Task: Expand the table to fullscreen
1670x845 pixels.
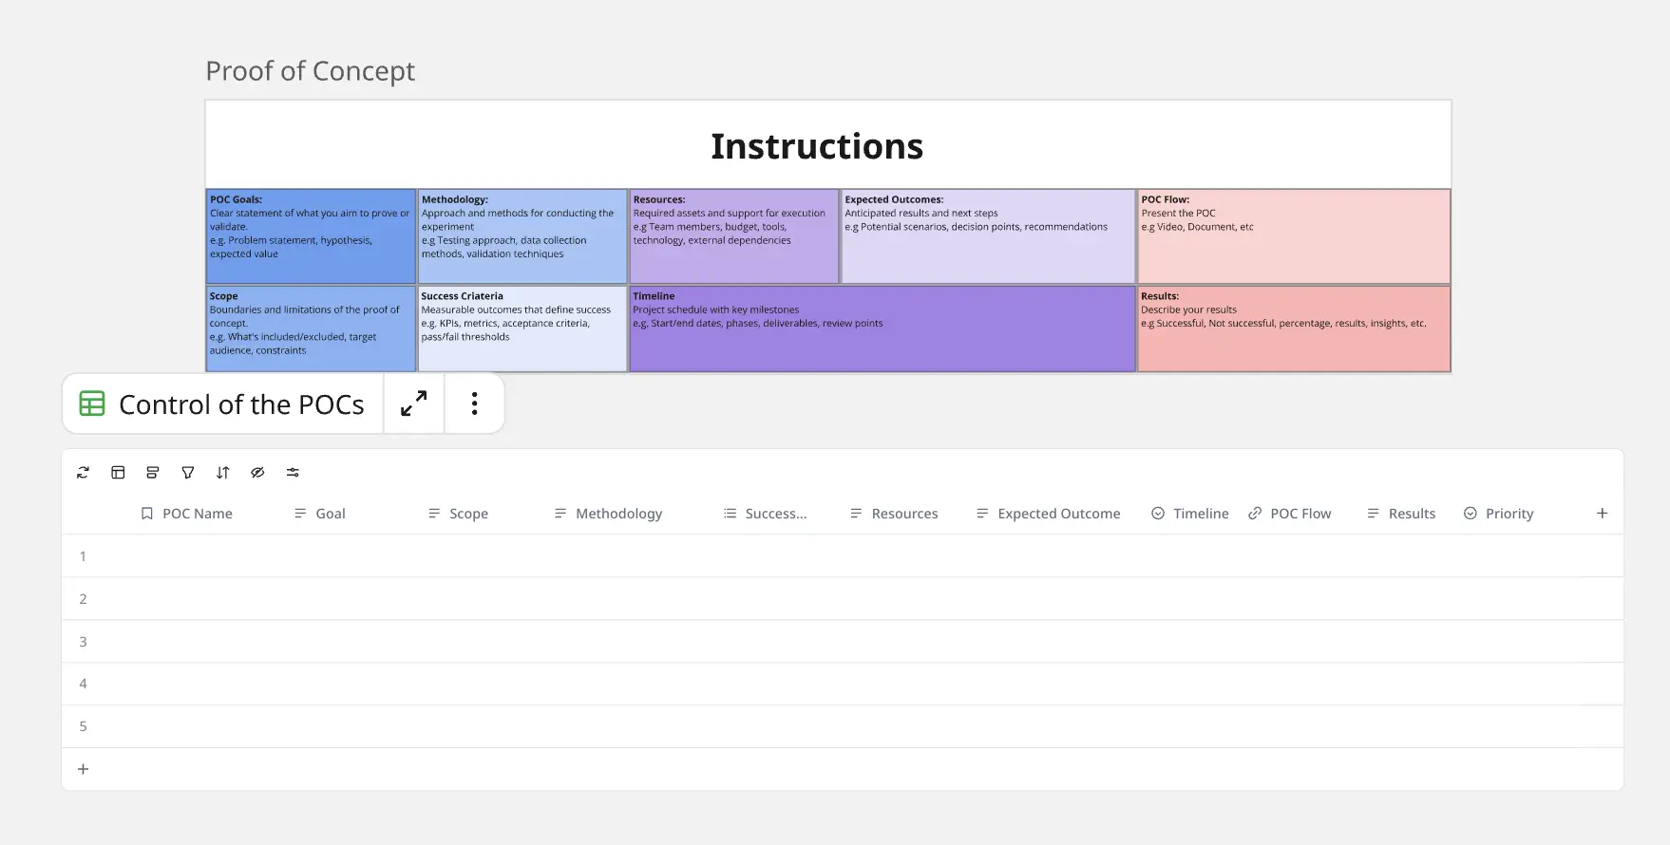Action: (x=413, y=404)
